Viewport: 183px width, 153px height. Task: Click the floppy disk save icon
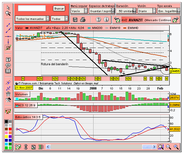coord(75,20)
